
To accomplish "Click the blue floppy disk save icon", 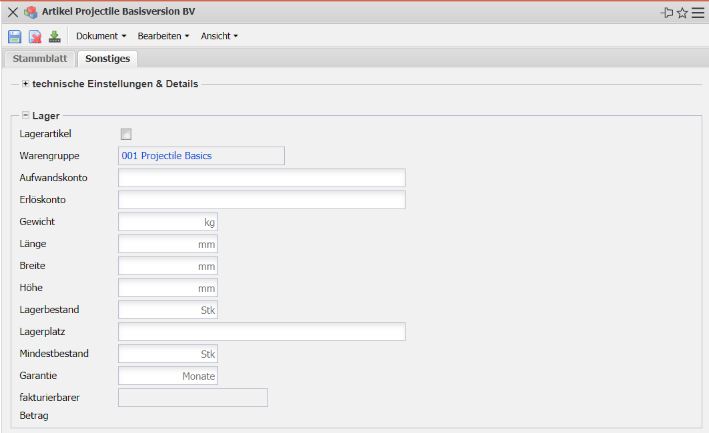I will (15, 37).
